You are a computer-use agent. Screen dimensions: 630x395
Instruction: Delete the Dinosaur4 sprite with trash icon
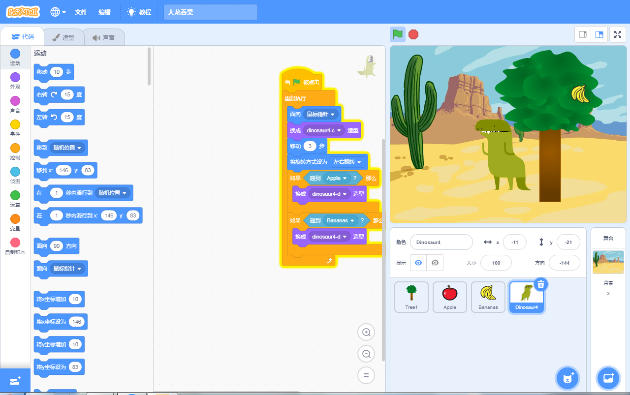(x=541, y=284)
